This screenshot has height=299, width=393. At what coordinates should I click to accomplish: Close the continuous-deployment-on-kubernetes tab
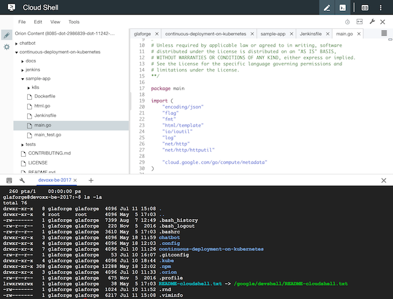(x=252, y=34)
